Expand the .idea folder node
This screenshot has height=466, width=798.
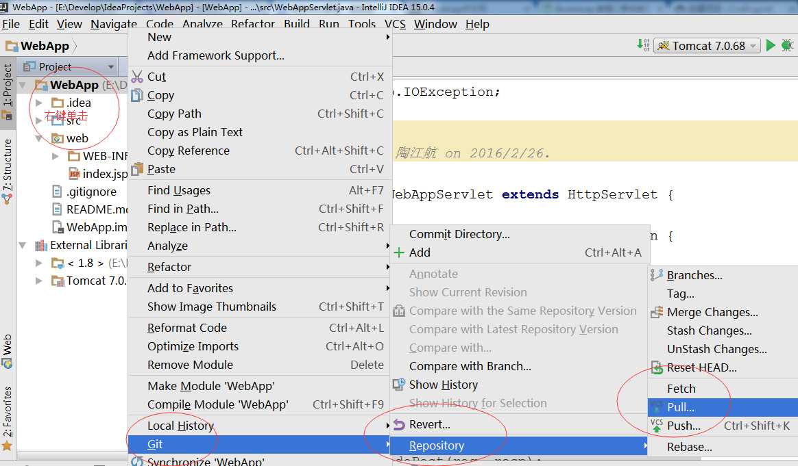(38, 103)
